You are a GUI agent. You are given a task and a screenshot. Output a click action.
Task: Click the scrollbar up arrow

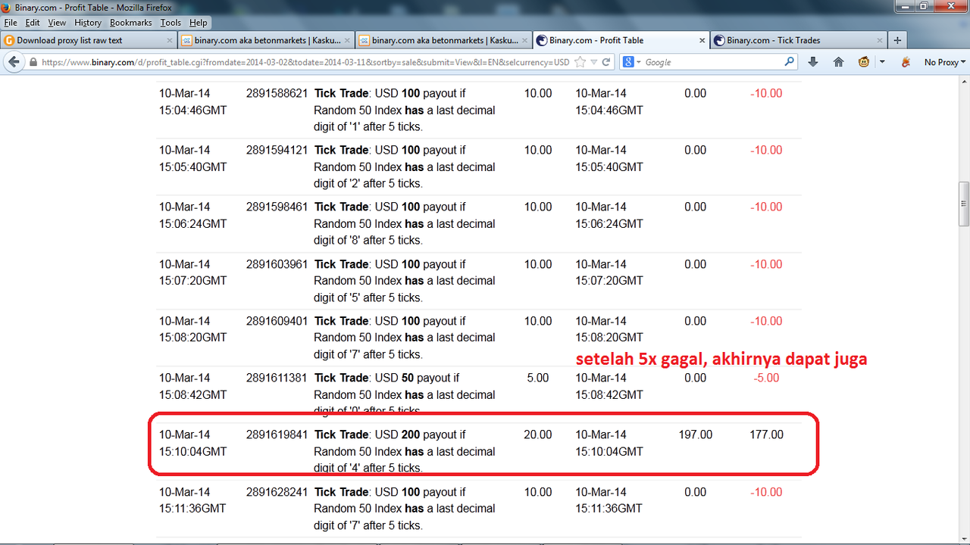(964, 81)
